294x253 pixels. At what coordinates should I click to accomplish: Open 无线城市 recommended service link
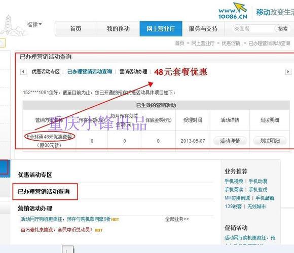[256, 206]
